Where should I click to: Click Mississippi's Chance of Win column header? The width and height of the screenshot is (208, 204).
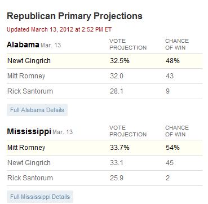tap(177, 131)
